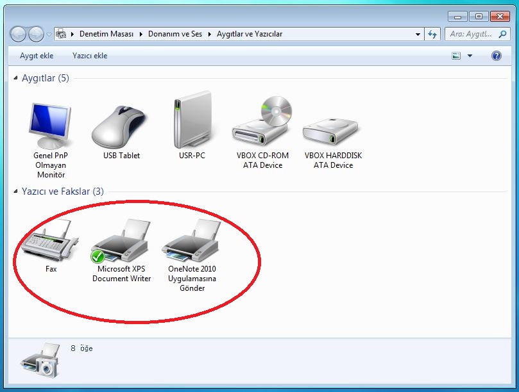Select the Microsoft XPS Document Writer printer icon

click(121, 241)
